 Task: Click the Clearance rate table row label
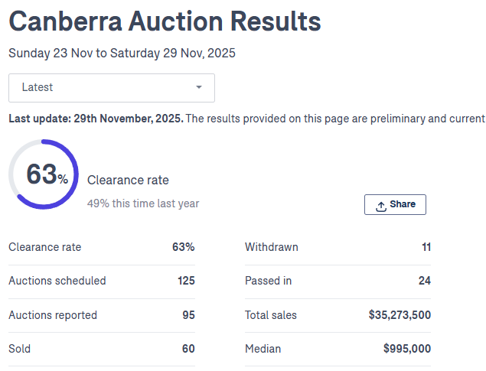tap(44, 247)
